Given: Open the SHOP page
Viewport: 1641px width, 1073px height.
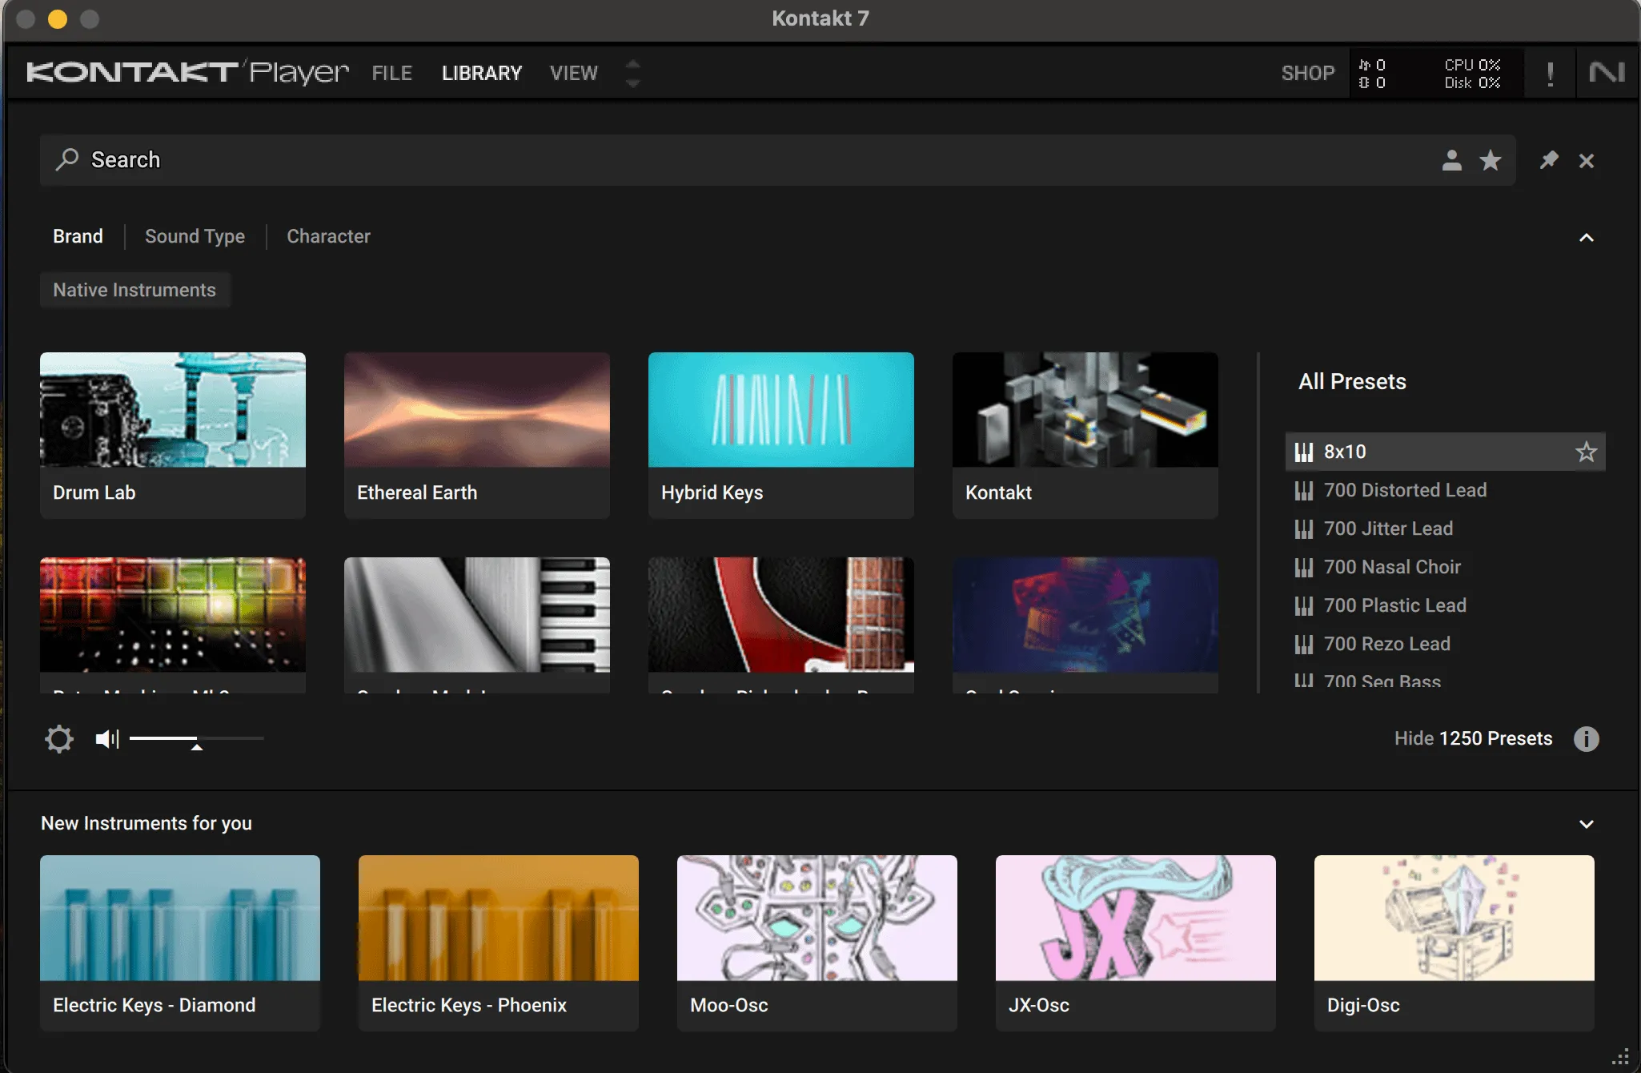Looking at the screenshot, I should (1307, 73).
